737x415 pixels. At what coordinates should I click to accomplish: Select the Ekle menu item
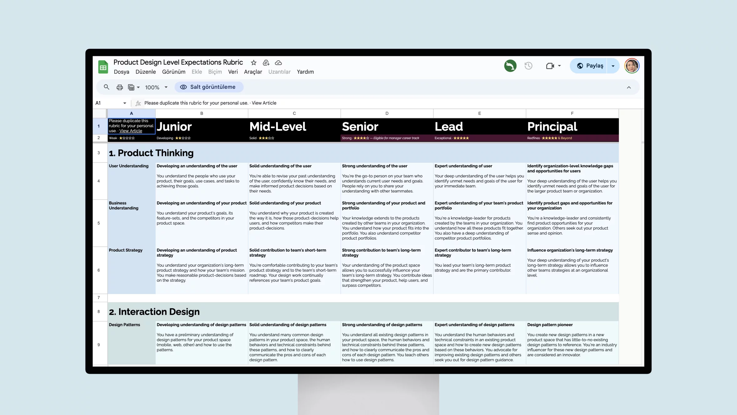coord(197,72)
